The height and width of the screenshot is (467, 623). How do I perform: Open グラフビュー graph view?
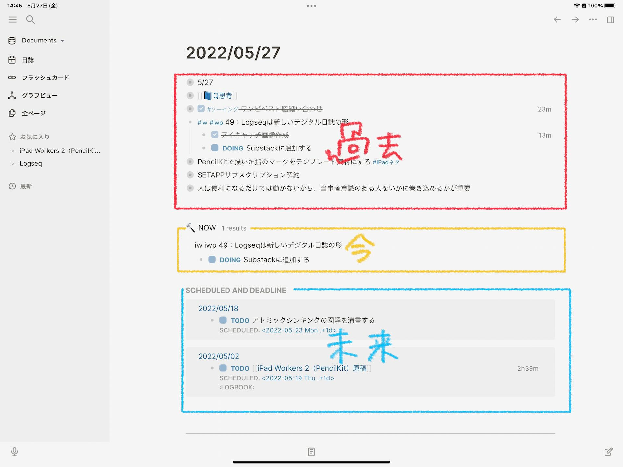pyautogui.click(x=40, y=96)
